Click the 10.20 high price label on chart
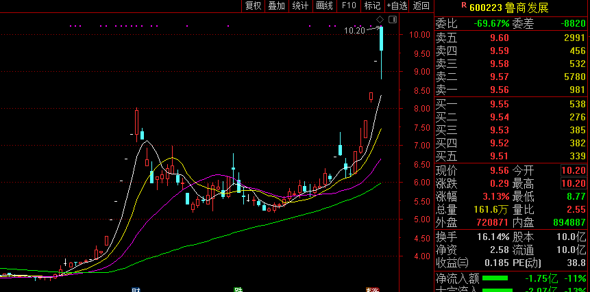Image resolution: width=590 pixels, height=292 pixels. pos(354,31)
